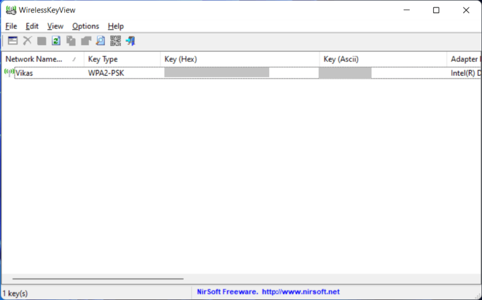Sort by the Key (Ascii) column header
The height and width of the screenshot is (300, 482).
[383, 59]
